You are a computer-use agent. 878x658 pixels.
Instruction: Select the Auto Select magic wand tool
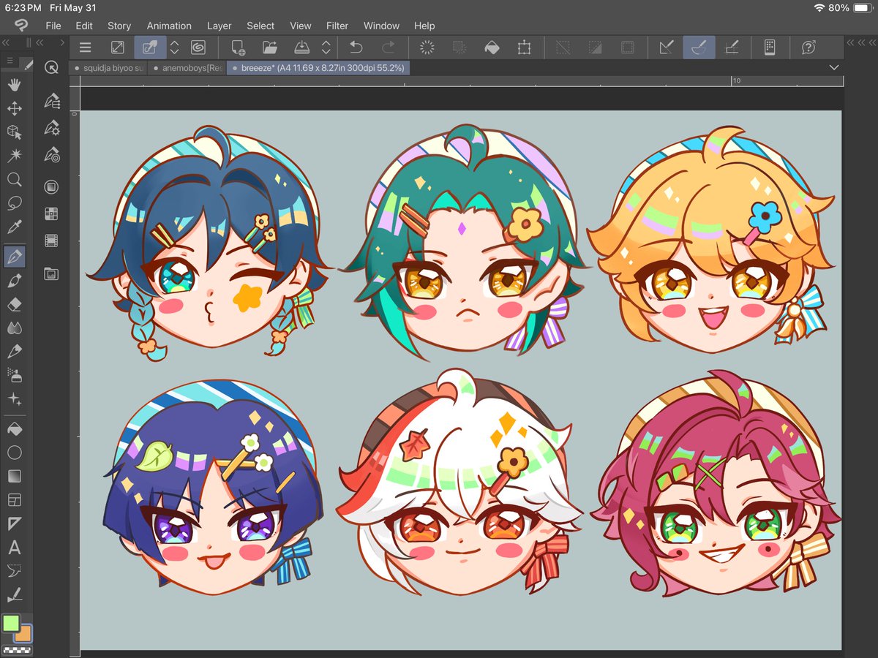(14, 156)
